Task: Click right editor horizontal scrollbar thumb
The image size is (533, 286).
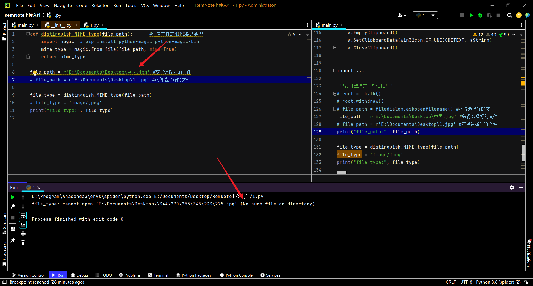Action: click(x=341, y=172)
